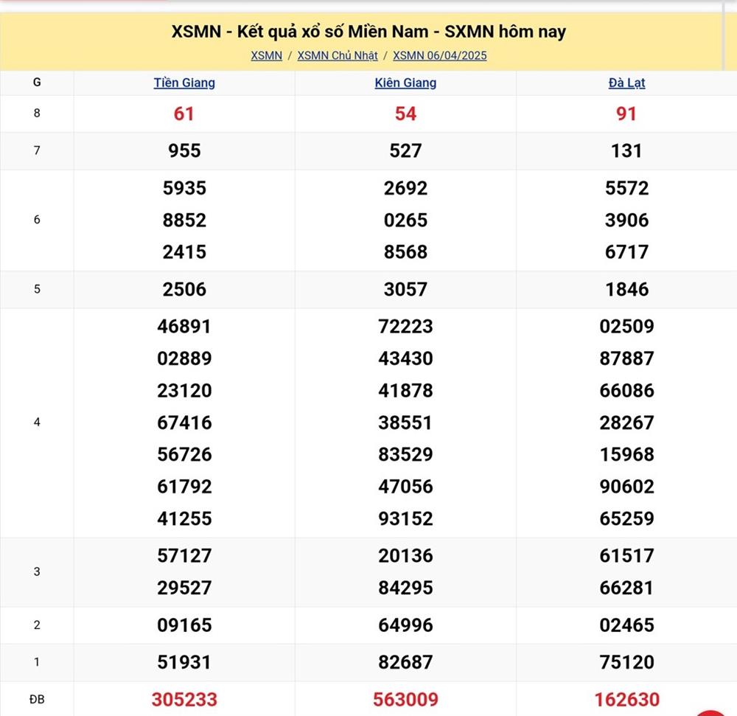The image size is (737, 716).
Task: Open the Kiên Giang province link
Action: [x=405, y=83]
